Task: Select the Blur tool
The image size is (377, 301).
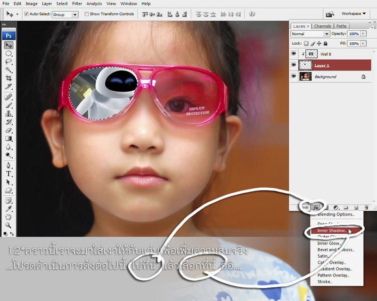Action: pyautogui.click(x=8, y=147)
